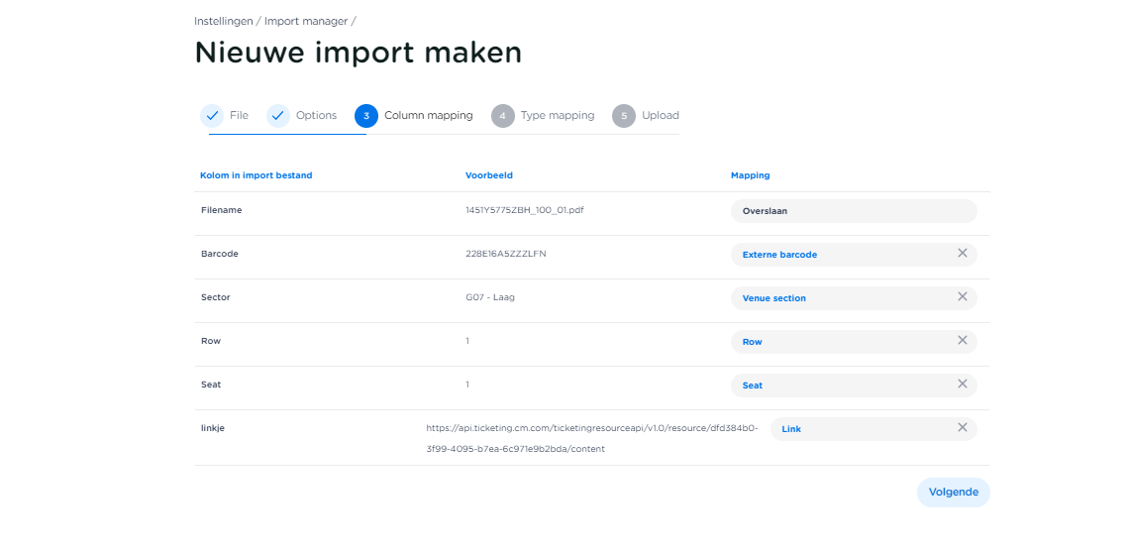Click the File step checkmark icon

click(x=212, y=116)
